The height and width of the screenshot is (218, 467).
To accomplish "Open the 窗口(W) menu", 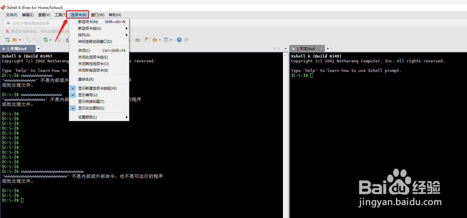I will (98, 15).
